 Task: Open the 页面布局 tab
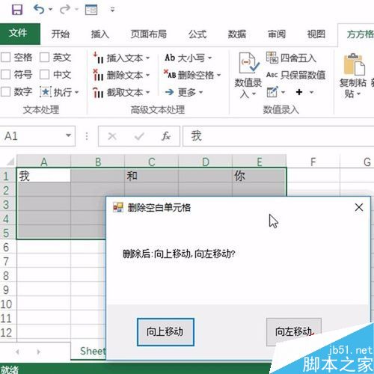click(x=149, y=34)
